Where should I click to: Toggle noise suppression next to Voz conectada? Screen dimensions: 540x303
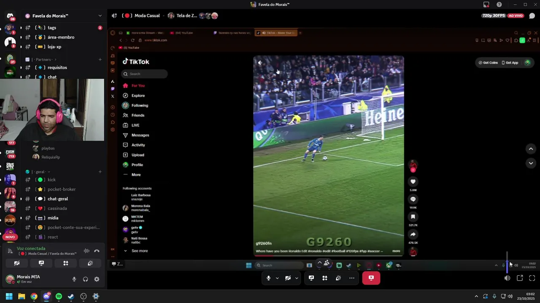[86, 251]
